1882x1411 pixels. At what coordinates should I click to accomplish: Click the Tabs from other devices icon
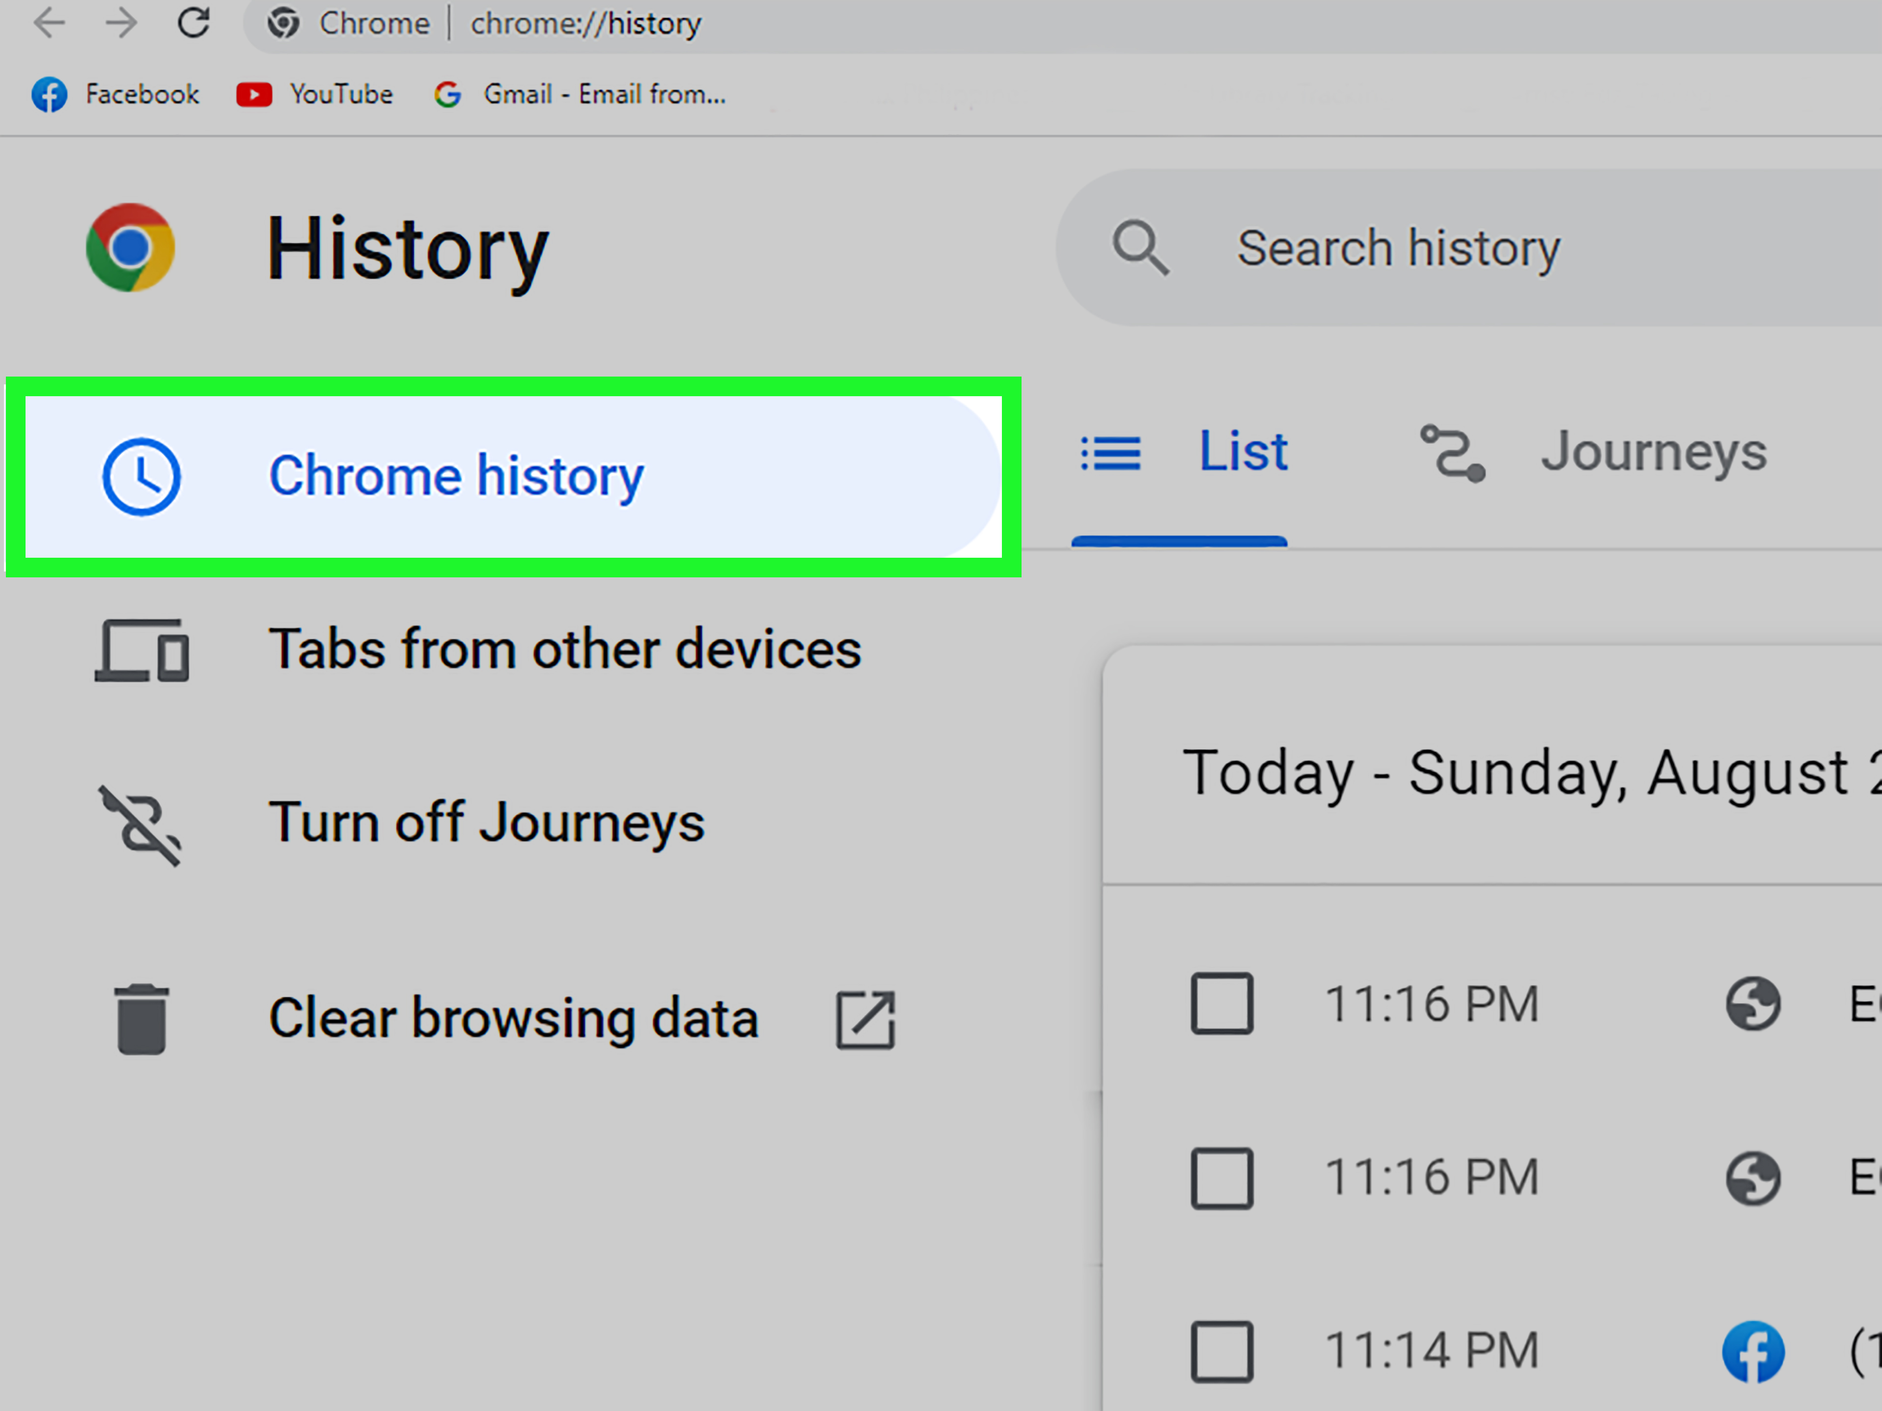tap(144, 648)
